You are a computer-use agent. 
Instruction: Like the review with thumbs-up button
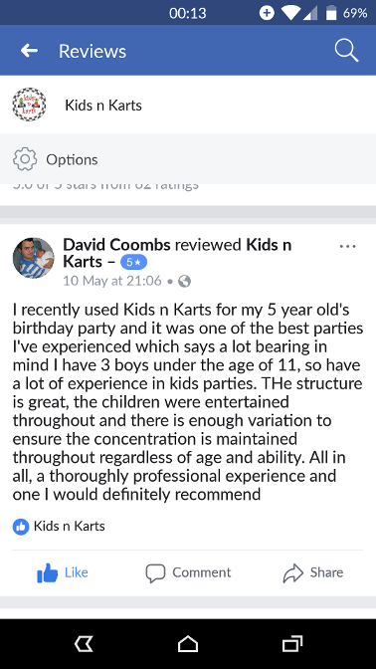63,572
